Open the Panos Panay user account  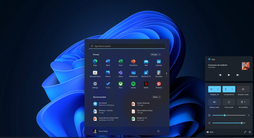pyautogui.click(x=100, y=131)
